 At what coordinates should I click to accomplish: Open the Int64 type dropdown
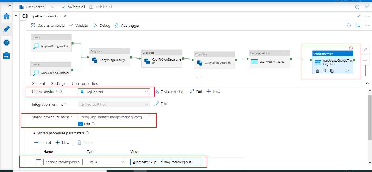[x=106, y=162]
